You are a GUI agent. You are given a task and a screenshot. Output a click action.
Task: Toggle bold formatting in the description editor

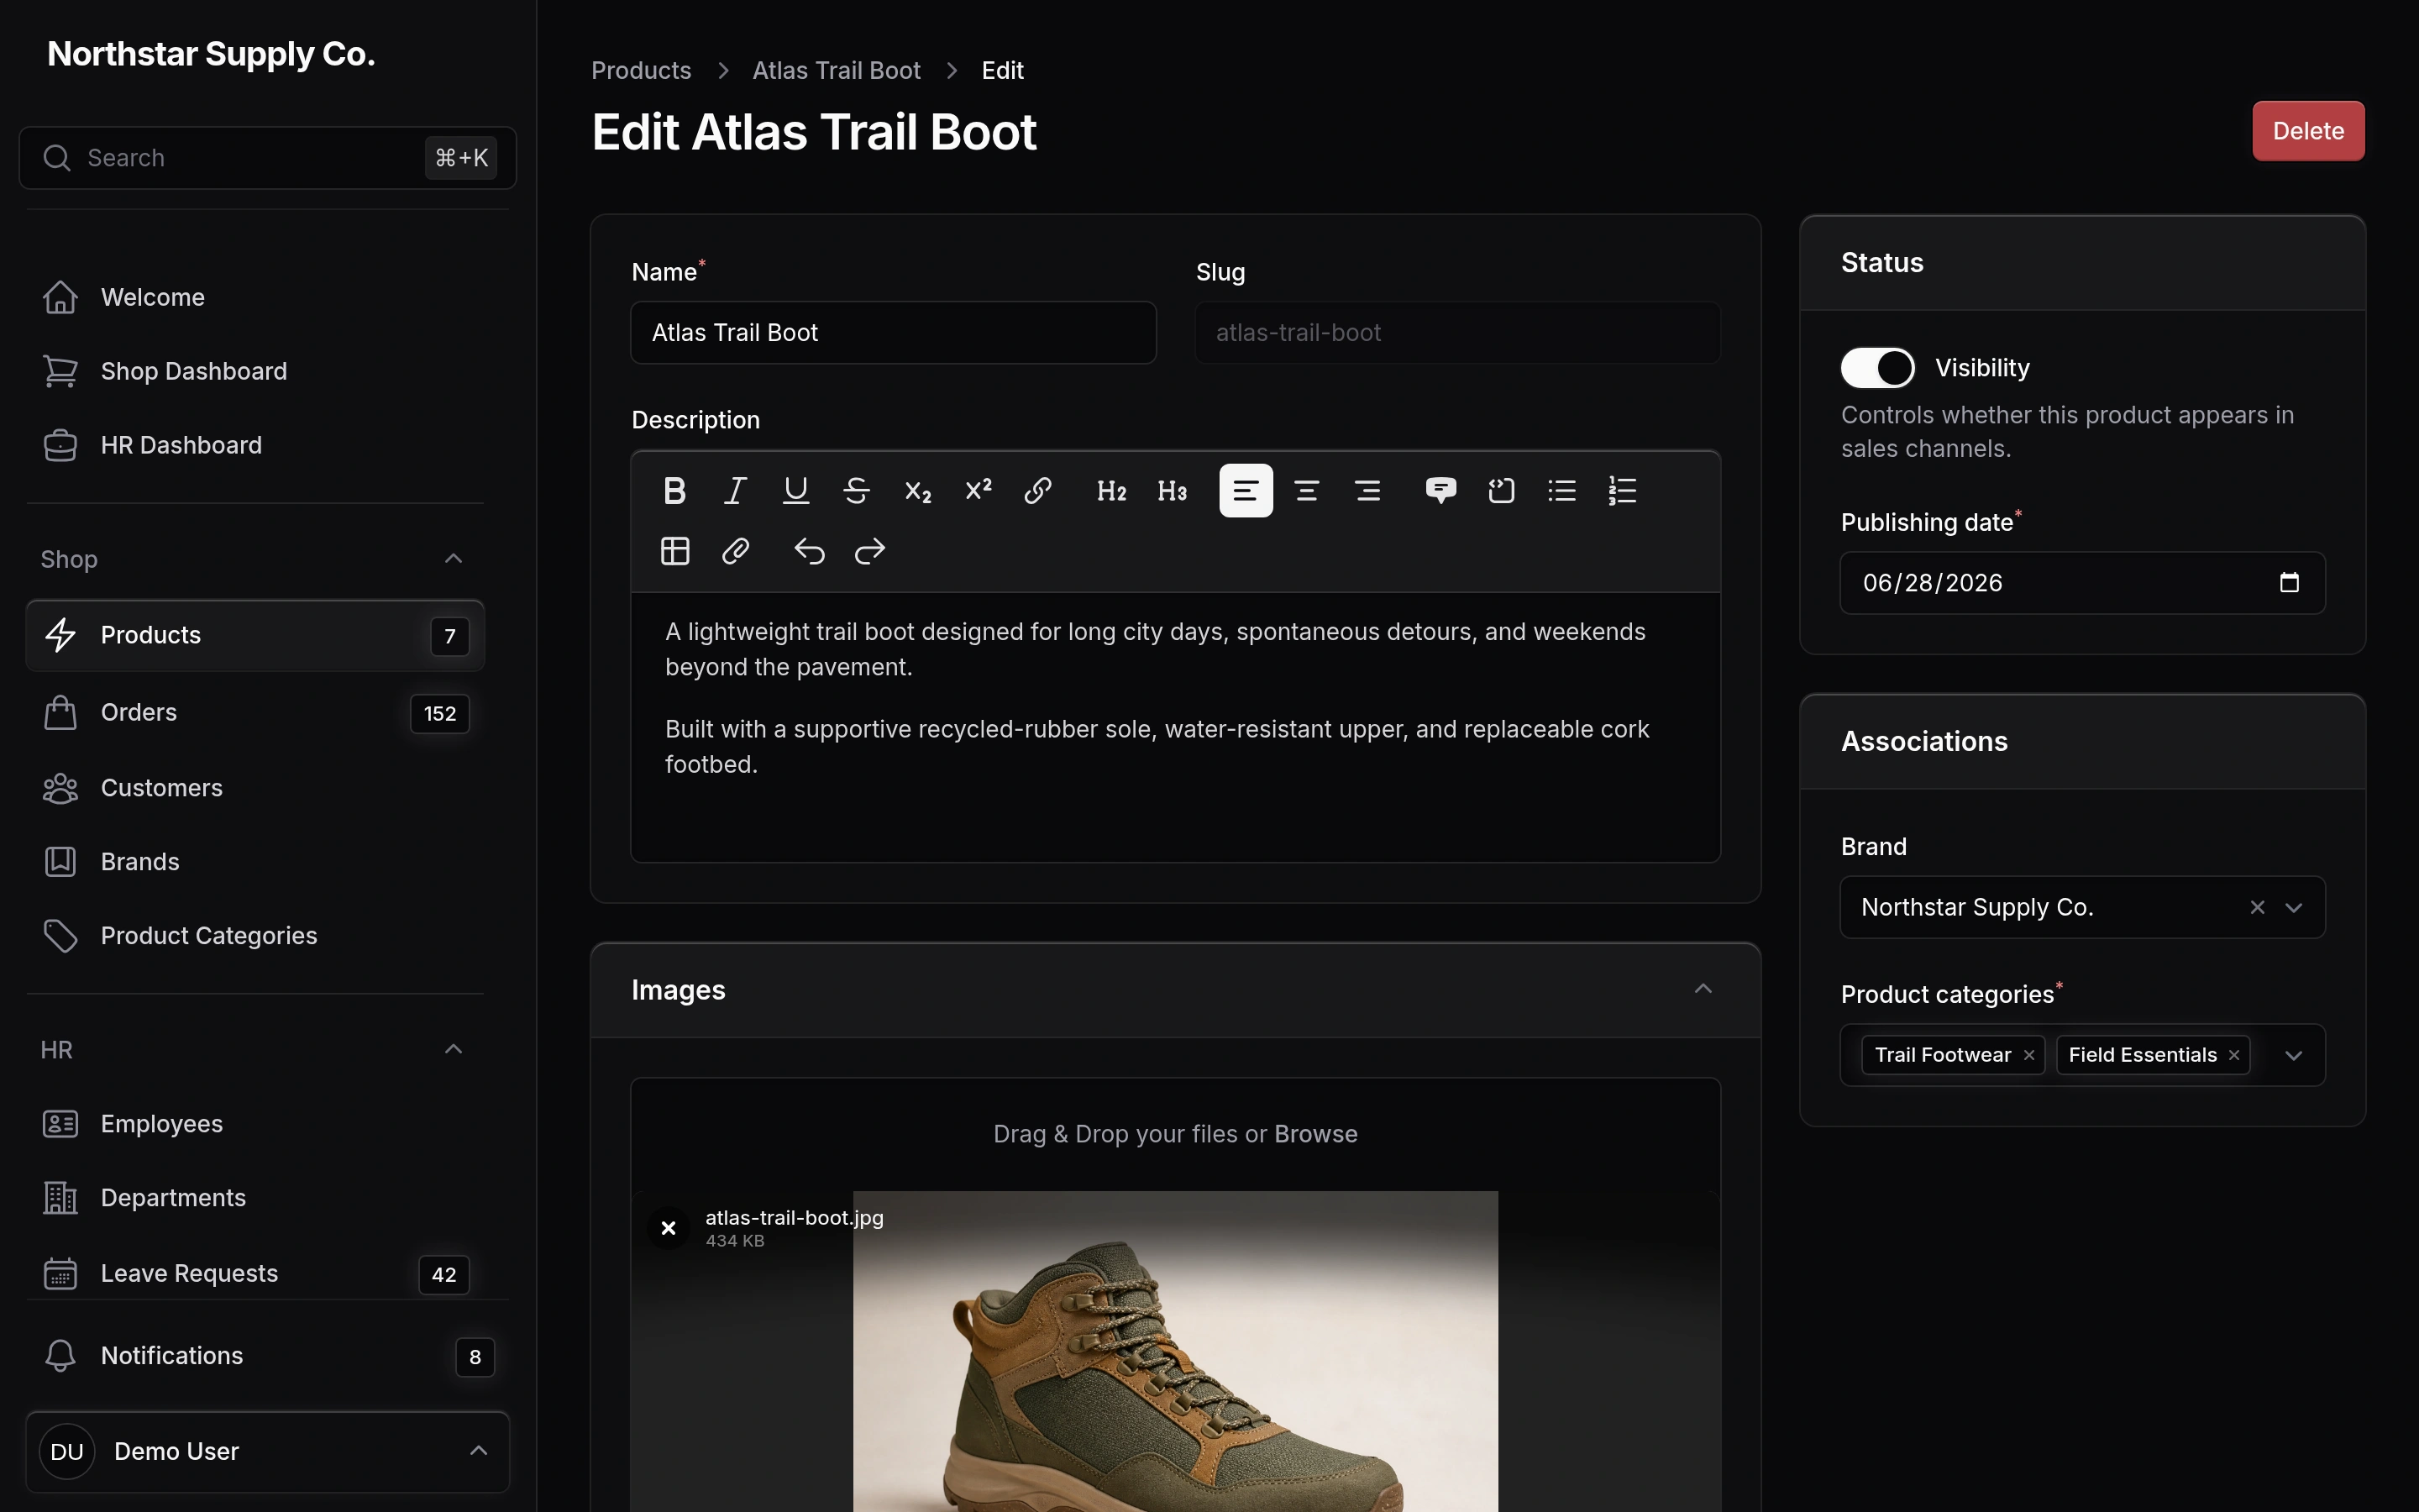[674, 490]
